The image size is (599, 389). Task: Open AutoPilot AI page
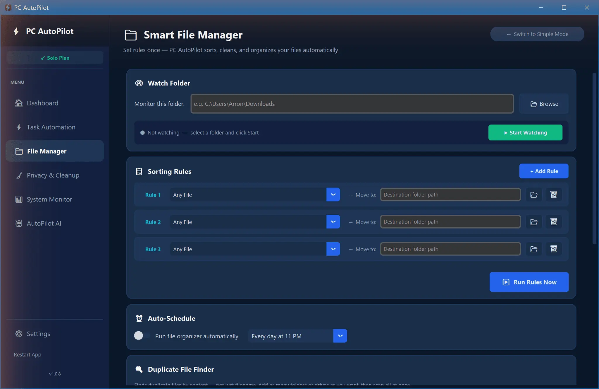point(55,223)
